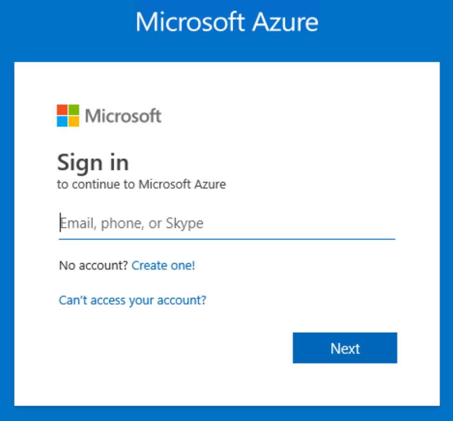Click the "No account?" label text
Viewport: 453px width, 421px height.
click(93, 265)
